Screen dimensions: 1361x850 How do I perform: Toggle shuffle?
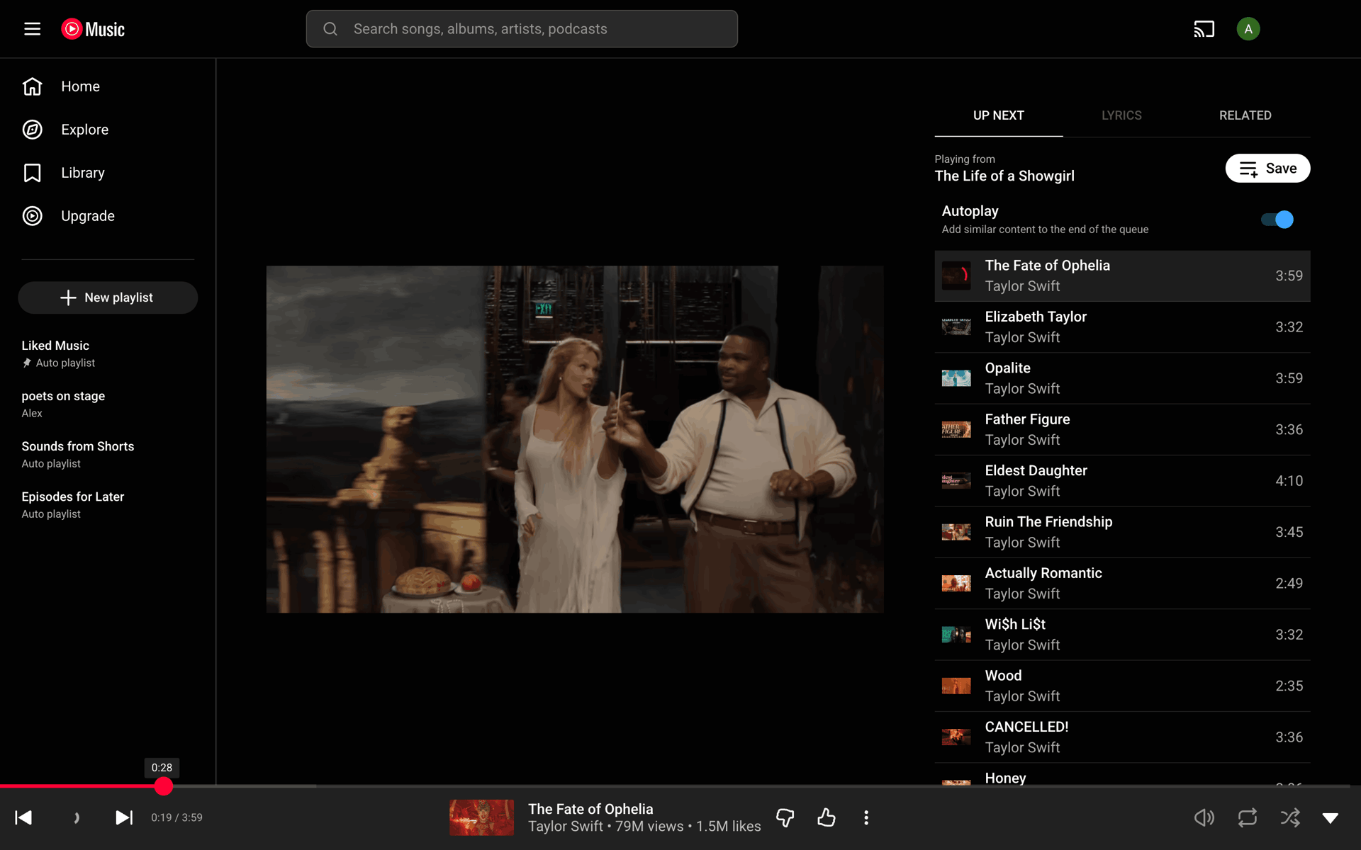tap(1290, 817)
